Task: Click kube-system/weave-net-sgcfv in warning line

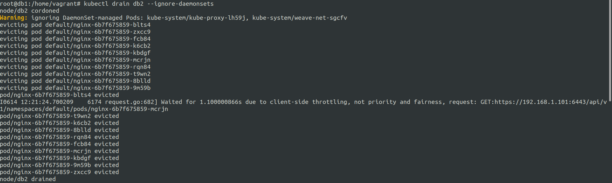Action: pyautogui.click(x=299, y=18)
